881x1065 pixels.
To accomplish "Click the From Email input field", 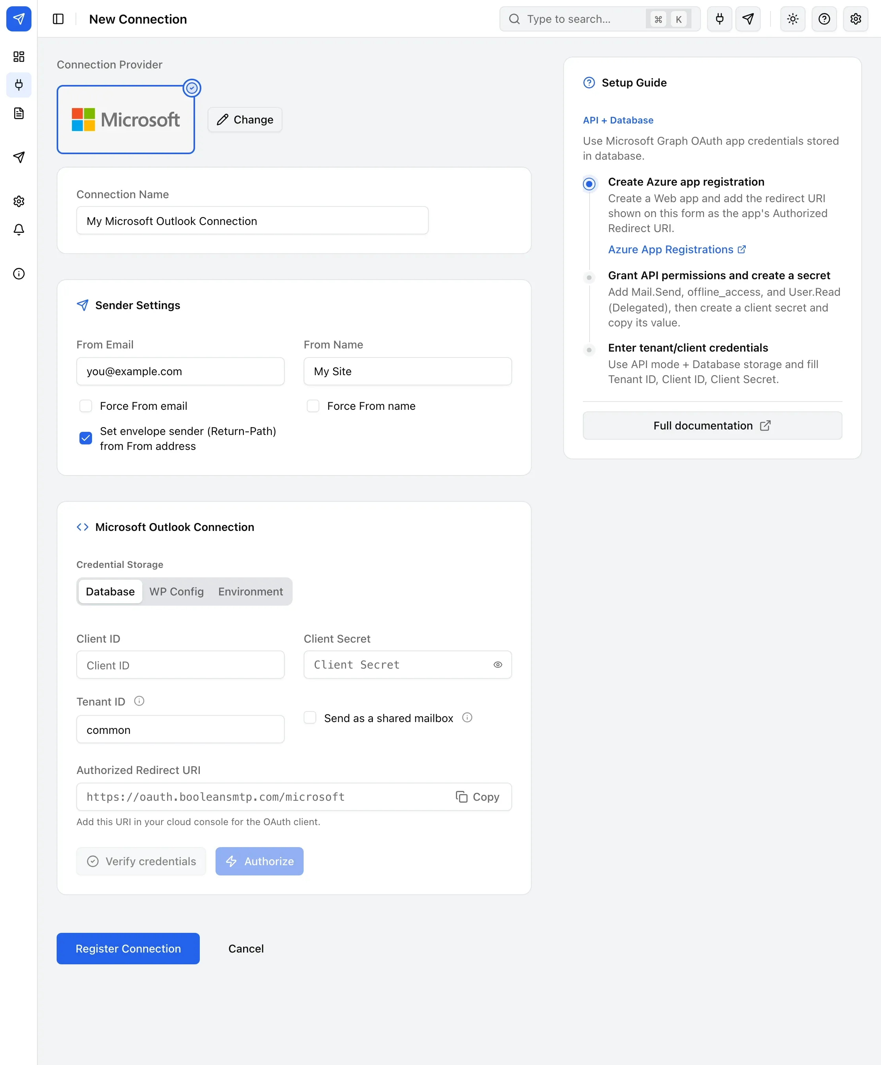I will coord(180,371).
